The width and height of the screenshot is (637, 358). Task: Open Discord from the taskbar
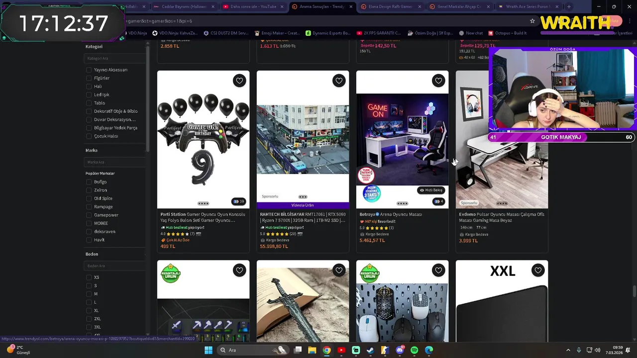(x=400, y=350)
